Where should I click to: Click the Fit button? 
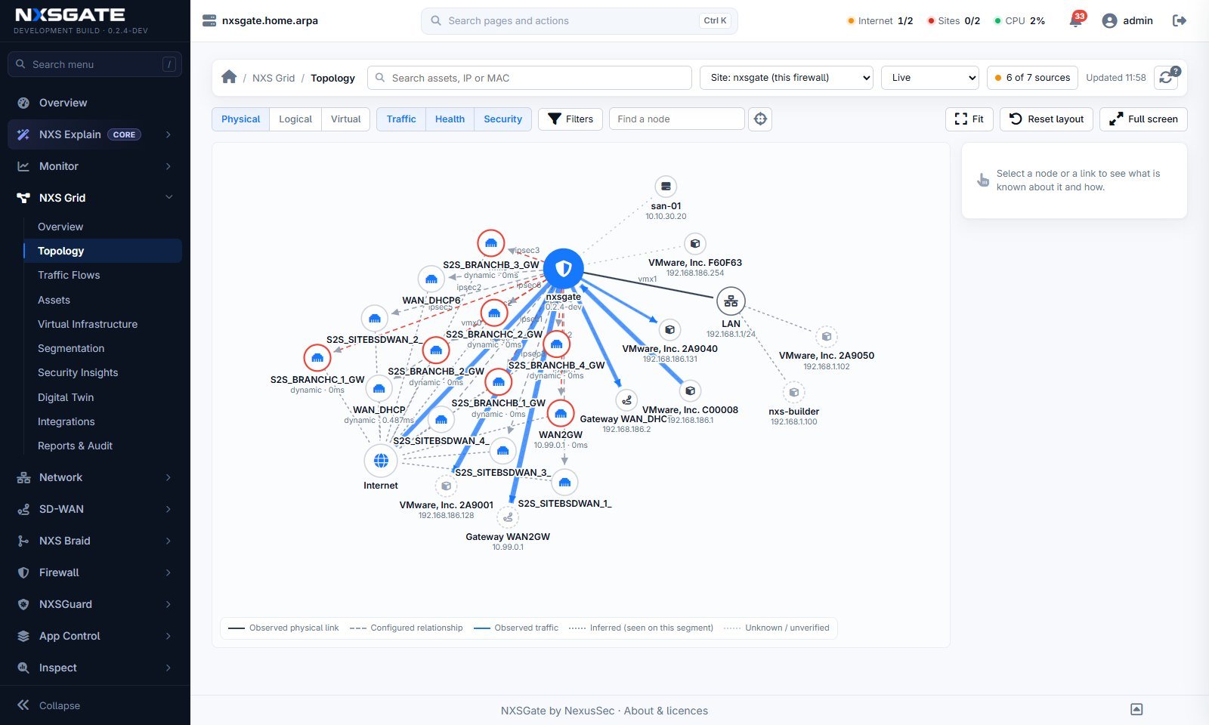pos(969,119)
